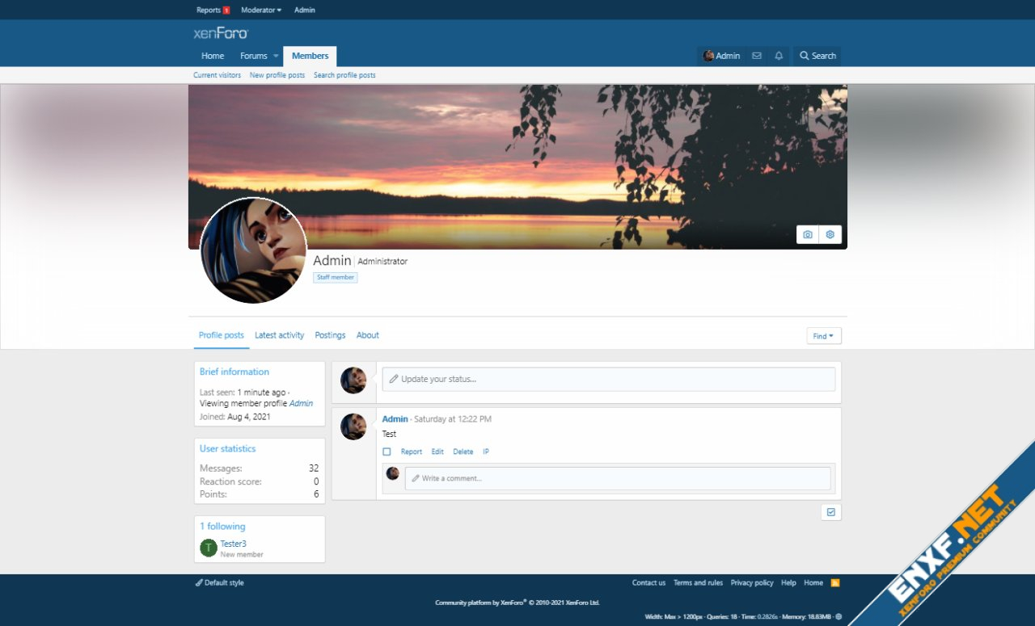Click the XenForo logo
This screenshot has width=1035, height=626.
coord(221,33)
